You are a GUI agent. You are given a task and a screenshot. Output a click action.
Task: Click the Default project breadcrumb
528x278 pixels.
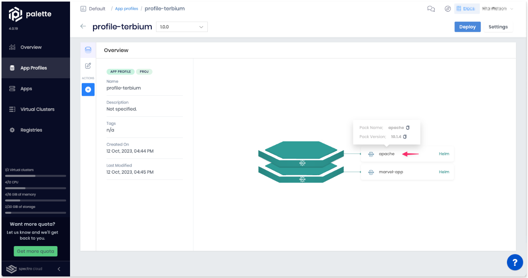(97, 9)
